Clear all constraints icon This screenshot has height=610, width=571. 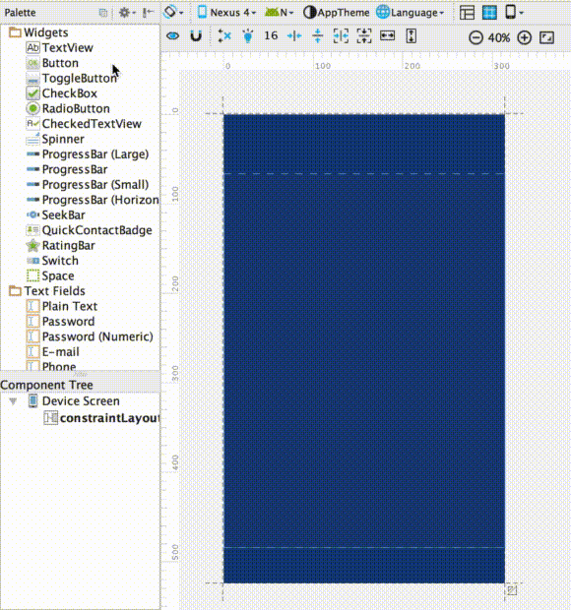pos(224,36)
